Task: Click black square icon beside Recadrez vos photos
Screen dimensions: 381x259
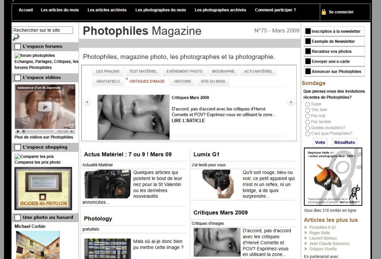Action: pyautogui.click(x=308, y=51)
